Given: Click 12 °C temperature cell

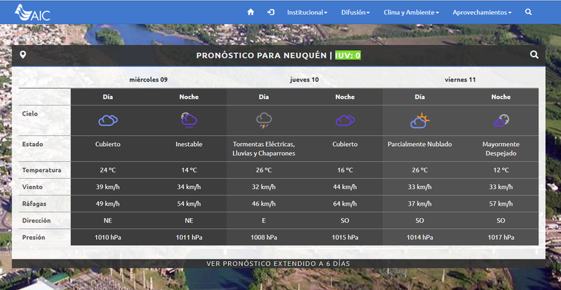Looking at the screenshot, I should click(501, 170).
